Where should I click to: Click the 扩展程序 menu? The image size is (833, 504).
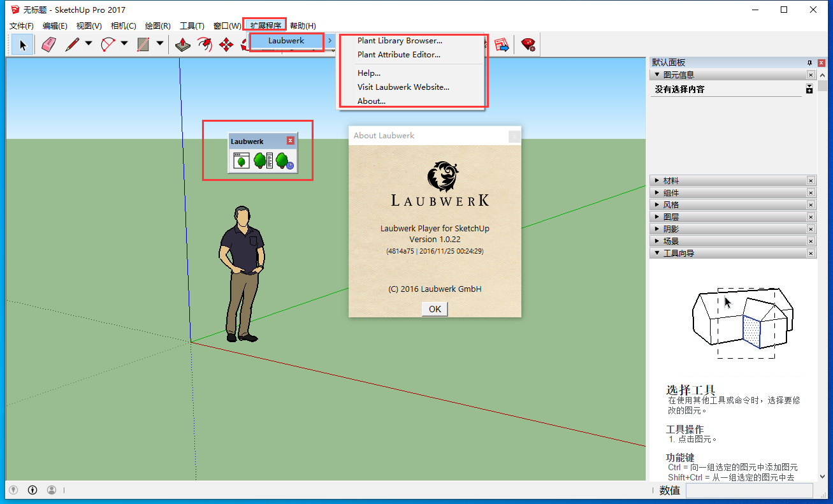266,26
